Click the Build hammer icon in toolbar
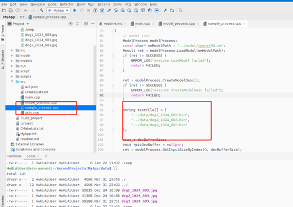Viewport: 293px width, 207px height. pos(41,10)
